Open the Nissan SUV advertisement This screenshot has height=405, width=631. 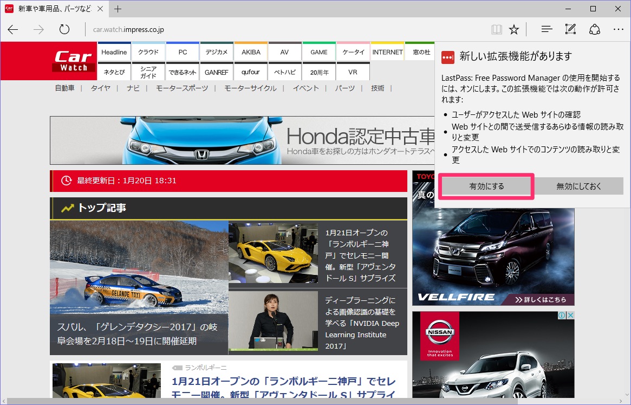click(x=493, y=355)
